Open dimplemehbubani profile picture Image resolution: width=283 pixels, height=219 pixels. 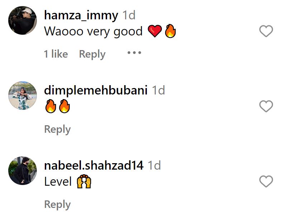click(x=23, y=95)
